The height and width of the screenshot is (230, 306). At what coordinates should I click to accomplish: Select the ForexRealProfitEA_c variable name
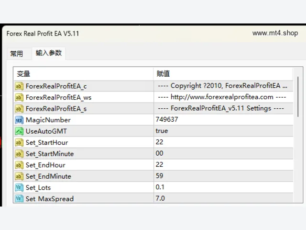[56, 86]
